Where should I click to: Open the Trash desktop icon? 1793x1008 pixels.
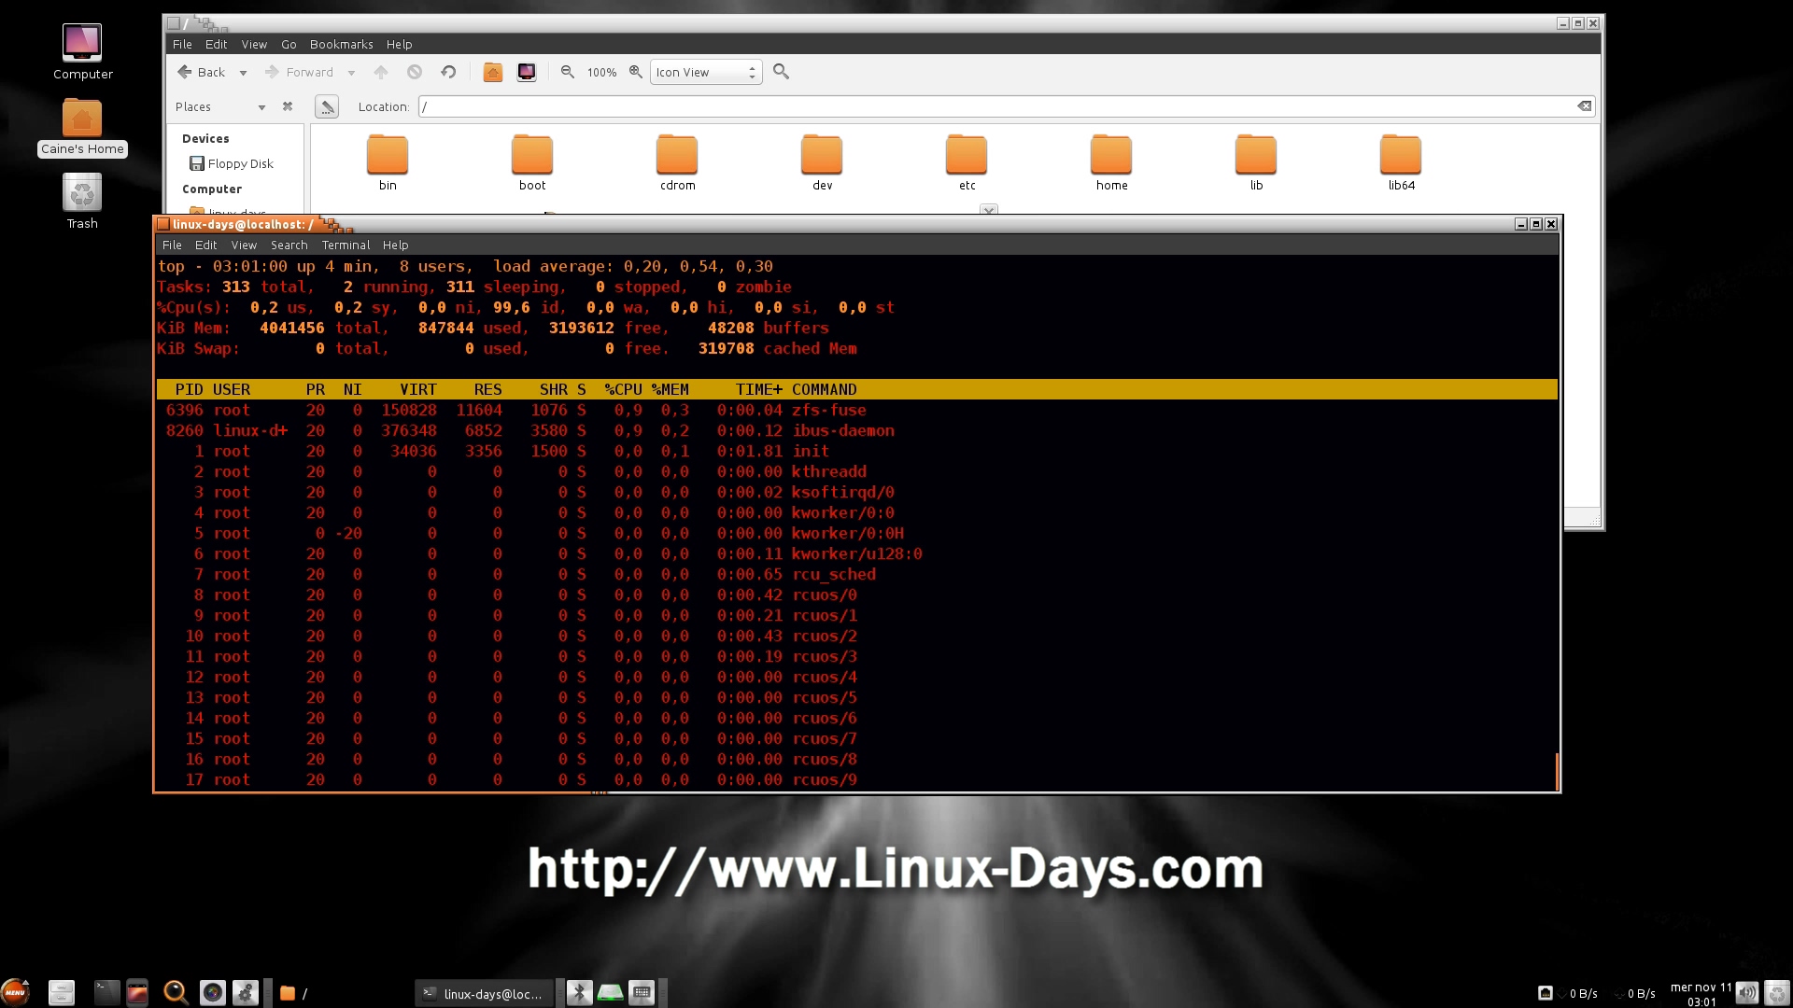[82, 202]
